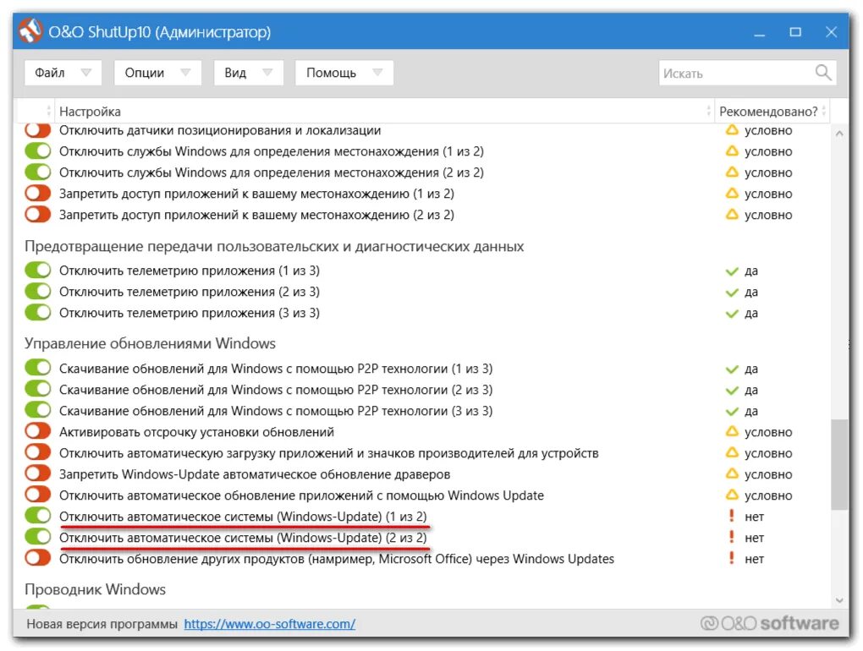Click warning triangle for location services (2 из 2)
Screen dimensions: 863x651
point(732,172)
